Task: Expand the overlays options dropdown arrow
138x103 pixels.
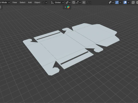Action: click(129, 3)
